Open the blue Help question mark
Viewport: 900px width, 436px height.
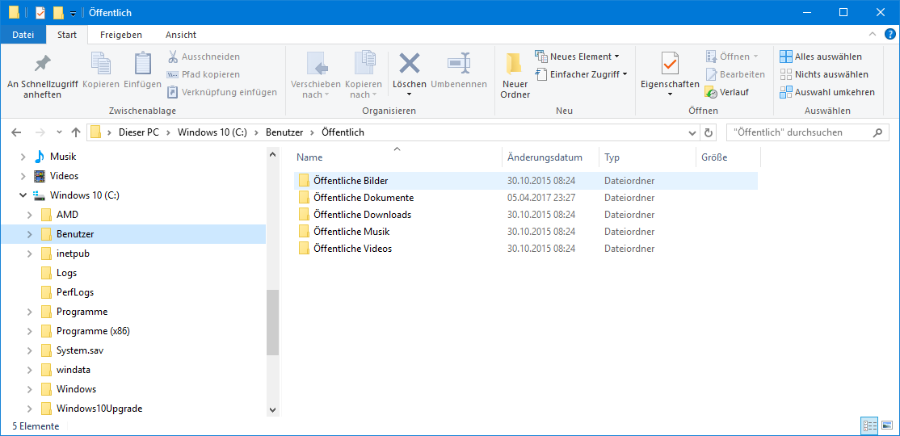[890, 35]
